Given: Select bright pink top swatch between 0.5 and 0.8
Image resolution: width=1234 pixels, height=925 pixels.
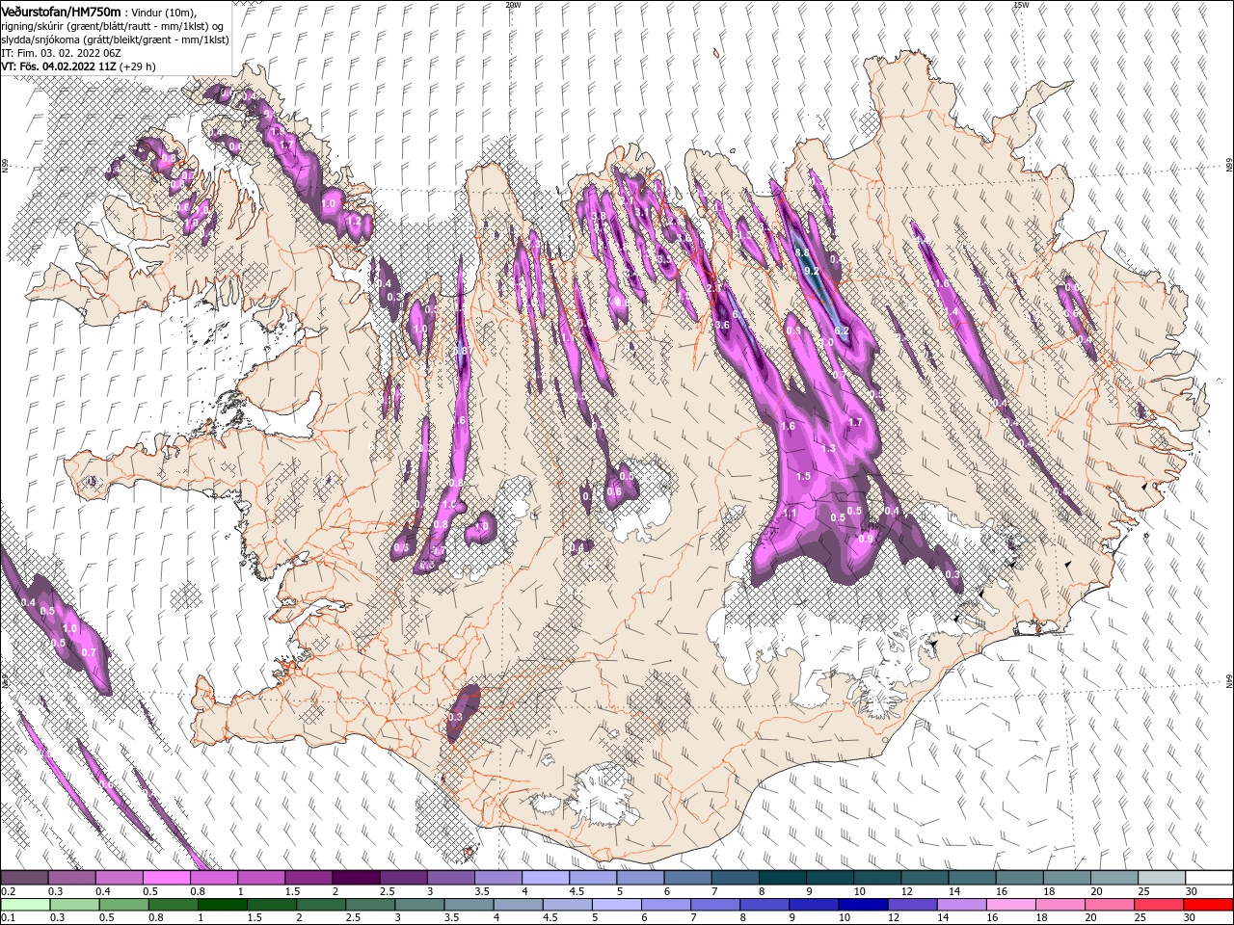Looking at the screenshot, I should pos(166,878).
